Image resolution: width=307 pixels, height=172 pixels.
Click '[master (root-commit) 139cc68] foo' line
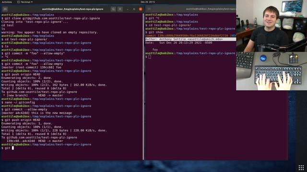point(31,67)
